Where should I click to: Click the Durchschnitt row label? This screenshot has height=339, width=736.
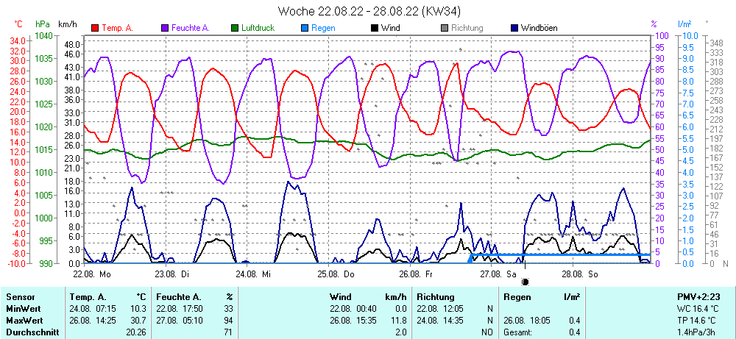click(31, 332)
